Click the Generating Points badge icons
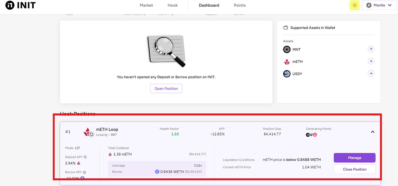Screen dimensions: 398x186 311,135
